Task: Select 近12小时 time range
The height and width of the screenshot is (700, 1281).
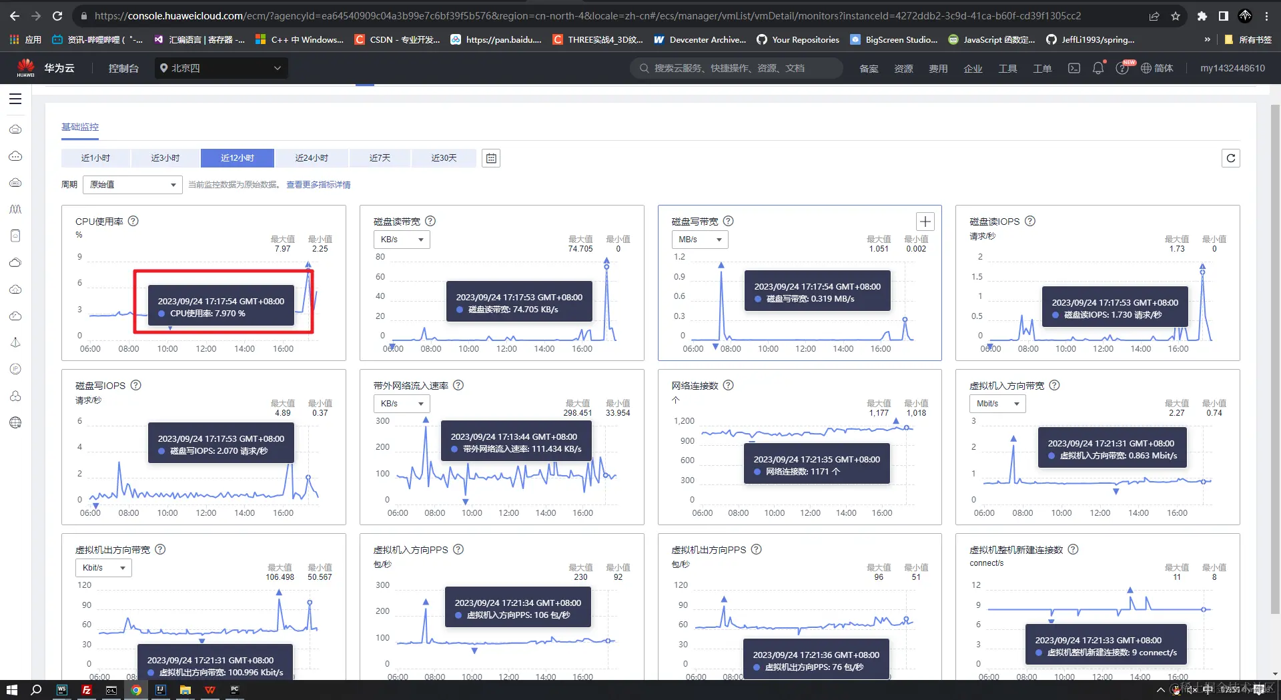Action: click(x=238, y=158)
